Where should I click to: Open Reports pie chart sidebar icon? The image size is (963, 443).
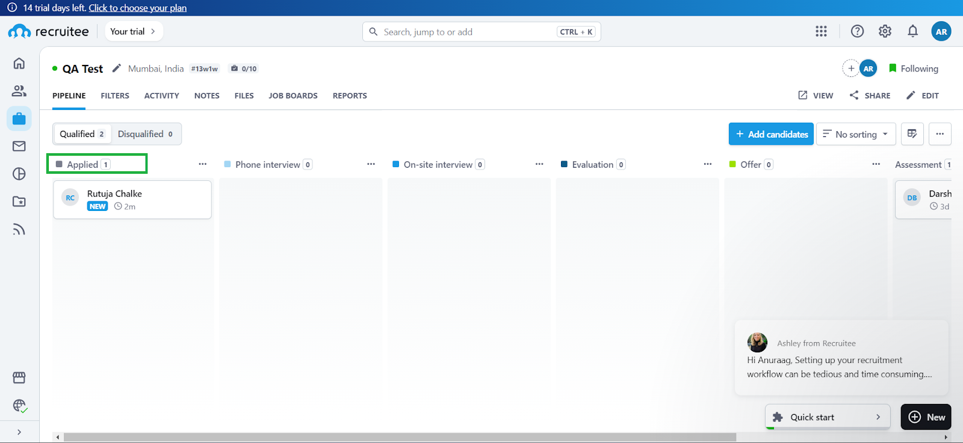point(19,174)
